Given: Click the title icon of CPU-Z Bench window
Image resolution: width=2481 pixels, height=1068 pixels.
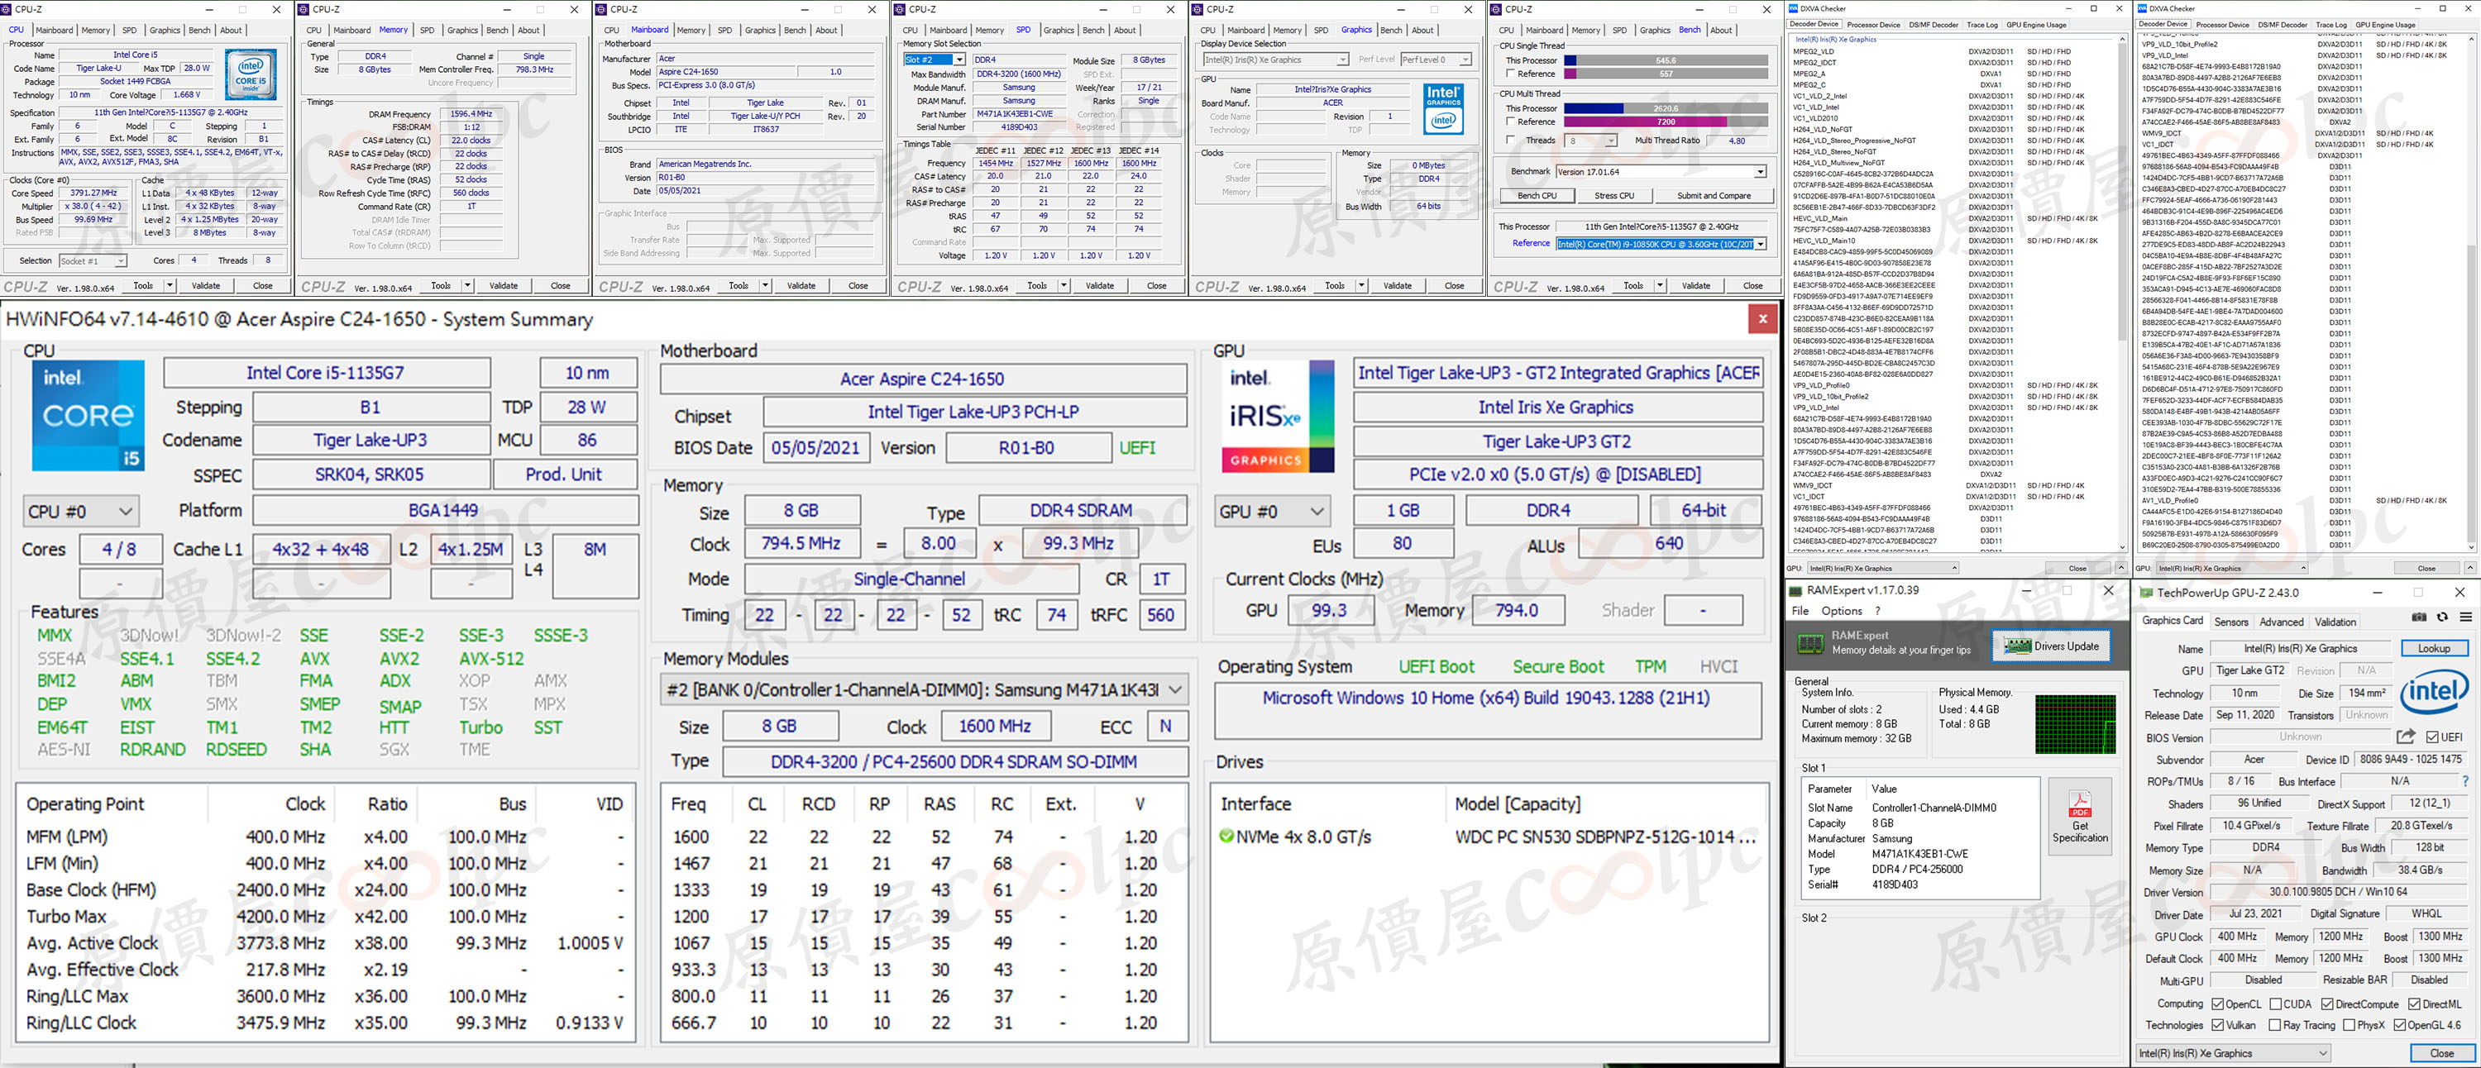Looking at the screenshot, I should point(1497,8).
